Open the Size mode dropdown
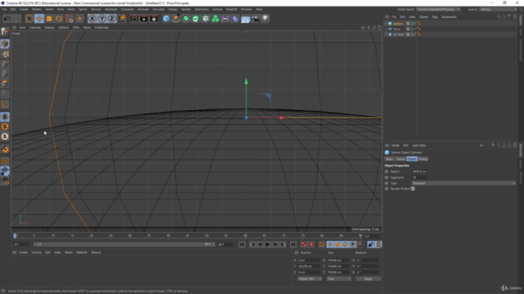Viewport: 524px width, 294px height. tap(338, 278)
